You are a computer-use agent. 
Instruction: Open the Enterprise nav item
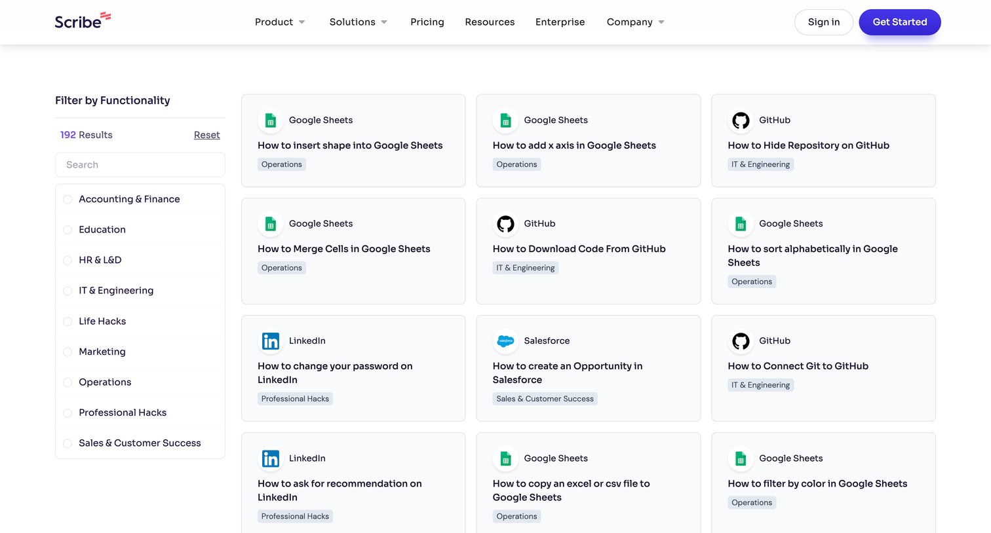tap(560, 22)
